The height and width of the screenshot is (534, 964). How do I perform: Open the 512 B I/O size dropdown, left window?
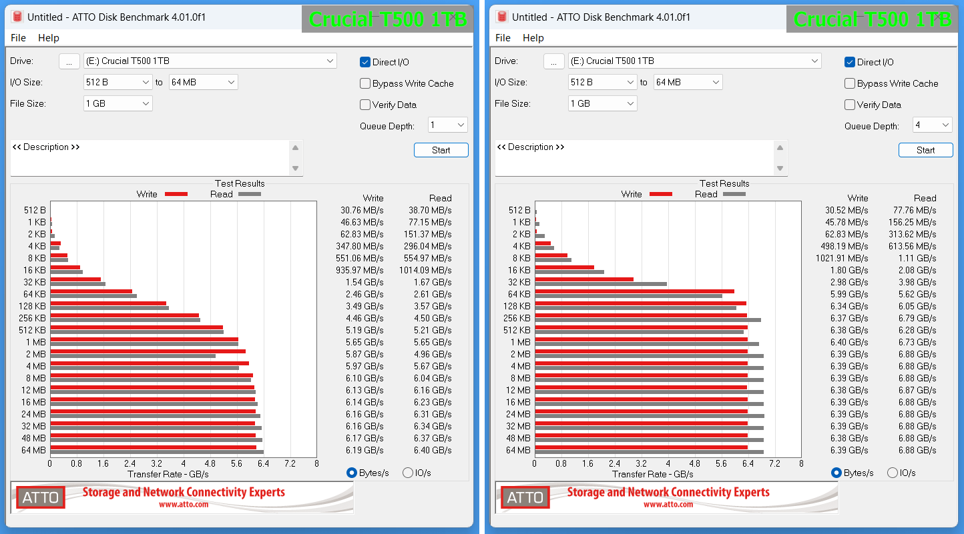118,82
